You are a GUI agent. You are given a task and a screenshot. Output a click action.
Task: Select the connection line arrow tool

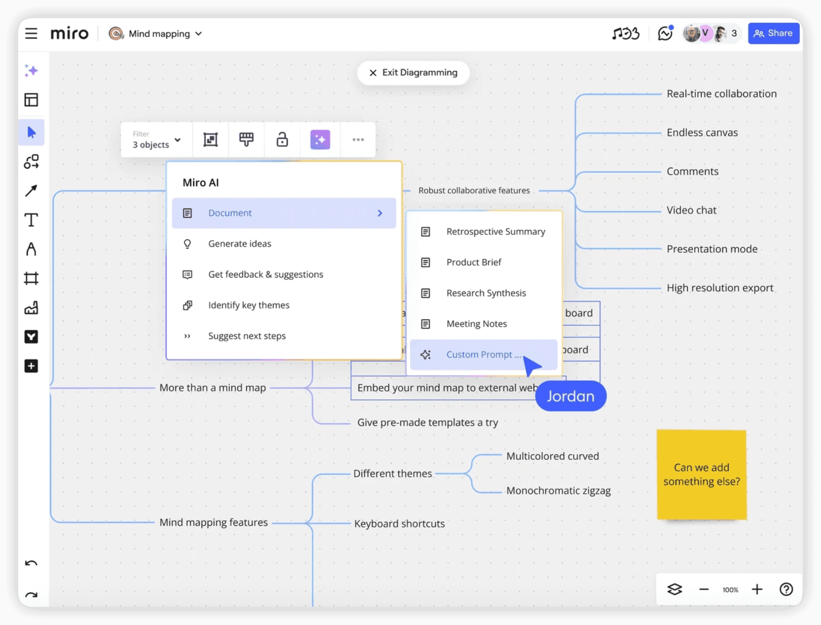pyautogui.click(x=31, y=190)
